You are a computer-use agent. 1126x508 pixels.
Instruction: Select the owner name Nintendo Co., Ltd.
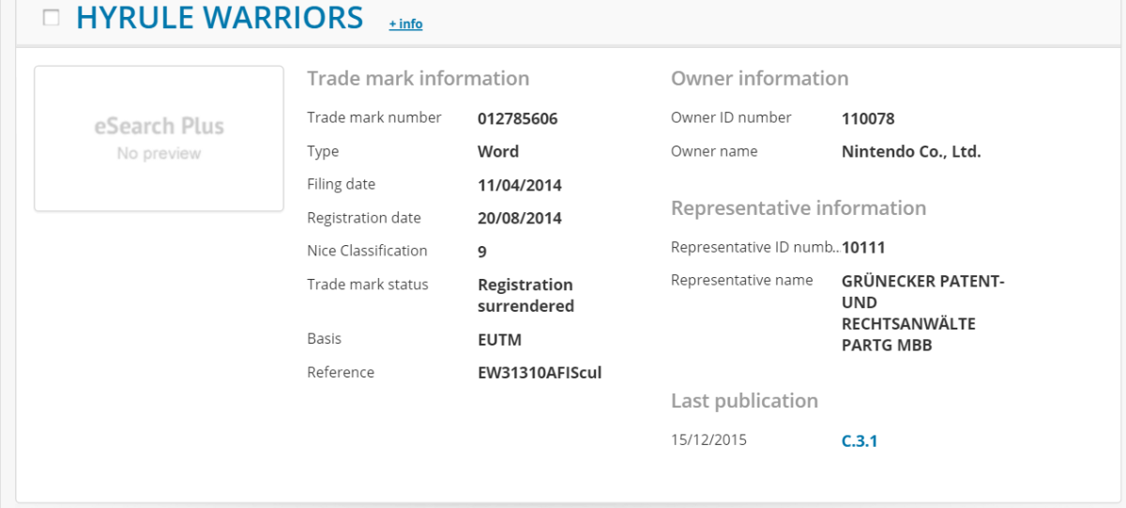click(911, 151)
